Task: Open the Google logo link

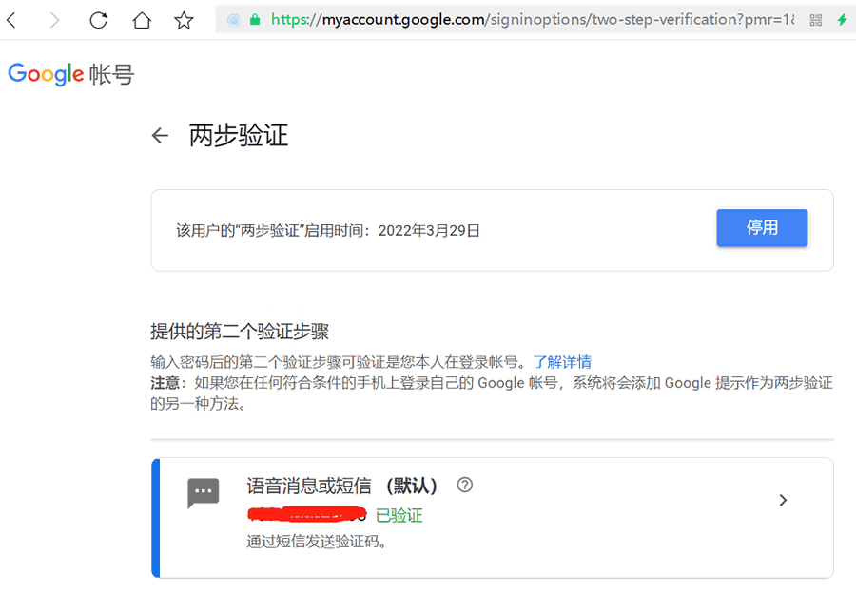Action: (46, 74)
